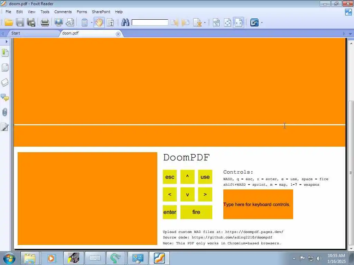The image size is (354, 265).
Task: Open the Tools menu
Action: pyautogui.click(x=45, y=12)
